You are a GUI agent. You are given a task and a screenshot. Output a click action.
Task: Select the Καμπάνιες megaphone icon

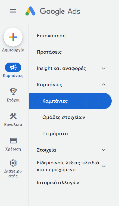click(13, 67)
